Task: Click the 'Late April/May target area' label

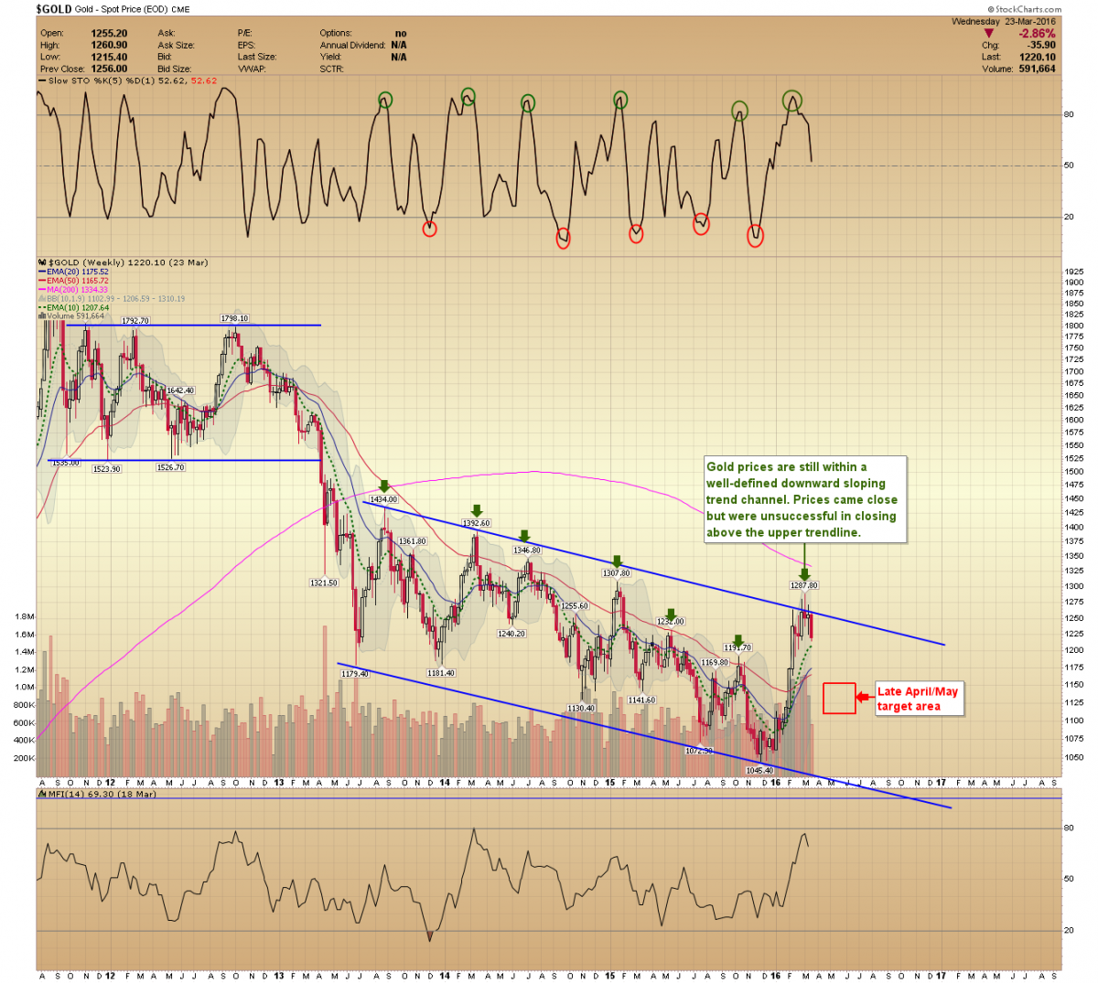Action: pos(918,699)
